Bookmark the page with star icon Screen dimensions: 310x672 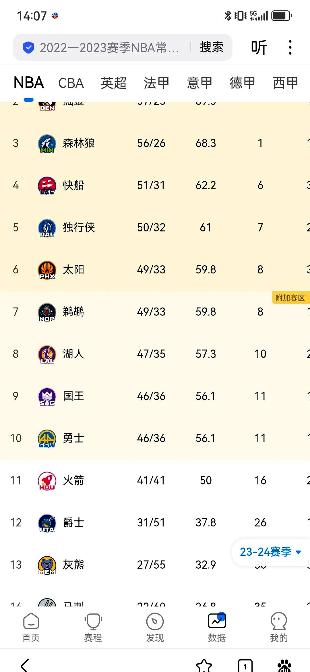point(204,666)
